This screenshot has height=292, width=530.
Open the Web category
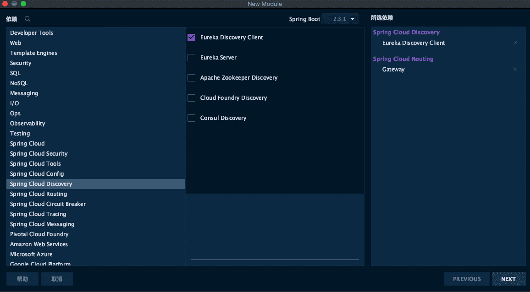tap(96, 43)
